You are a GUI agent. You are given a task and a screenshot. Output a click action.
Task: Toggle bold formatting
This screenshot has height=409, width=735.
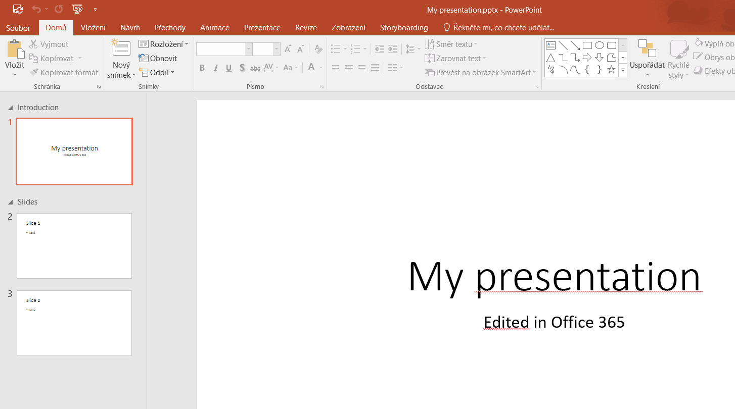click(202, 67)
